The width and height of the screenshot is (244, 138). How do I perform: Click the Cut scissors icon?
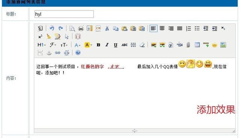pyautogui.click(x=107, y=28)
